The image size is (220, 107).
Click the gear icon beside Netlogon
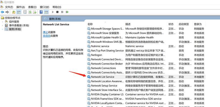click(89, 55)
